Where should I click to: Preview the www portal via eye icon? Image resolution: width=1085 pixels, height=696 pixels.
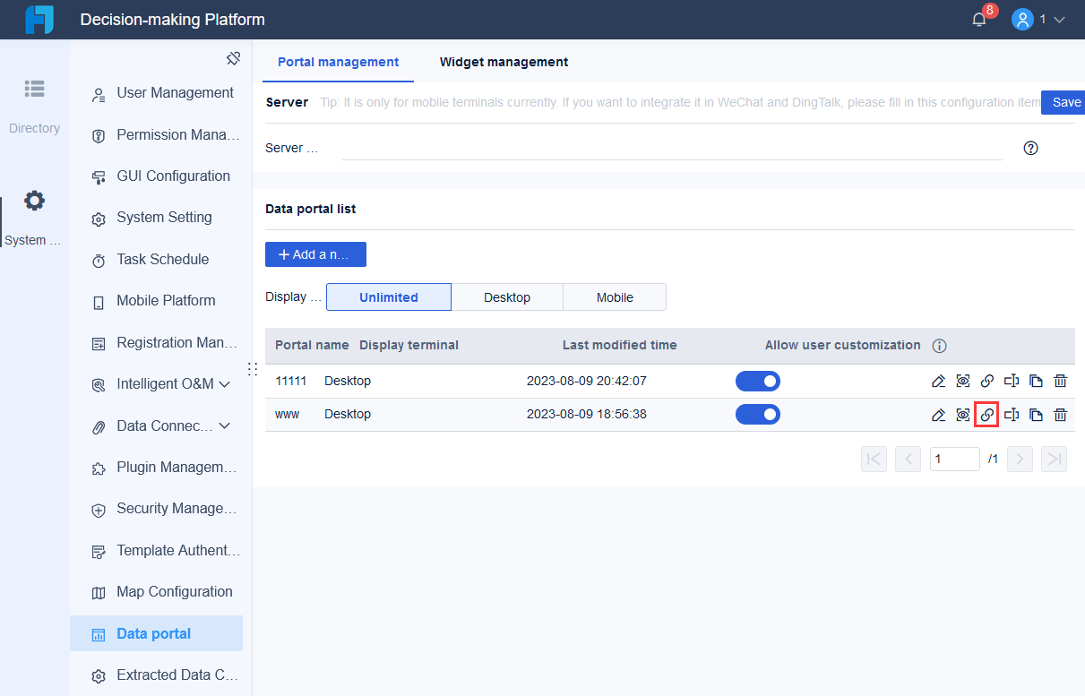[963, 415]
